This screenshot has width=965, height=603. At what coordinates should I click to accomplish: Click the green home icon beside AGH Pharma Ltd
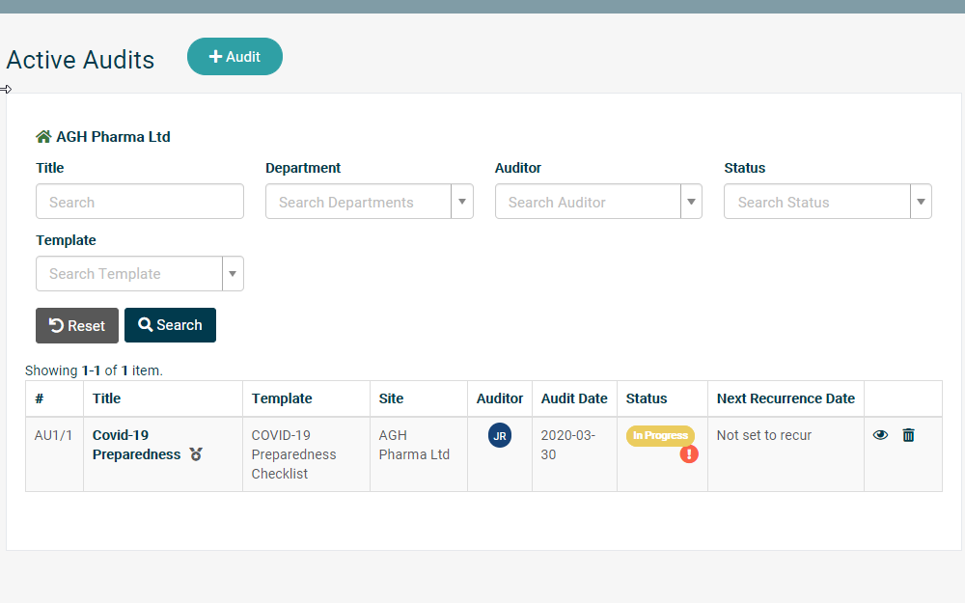(x=43, y=137)
